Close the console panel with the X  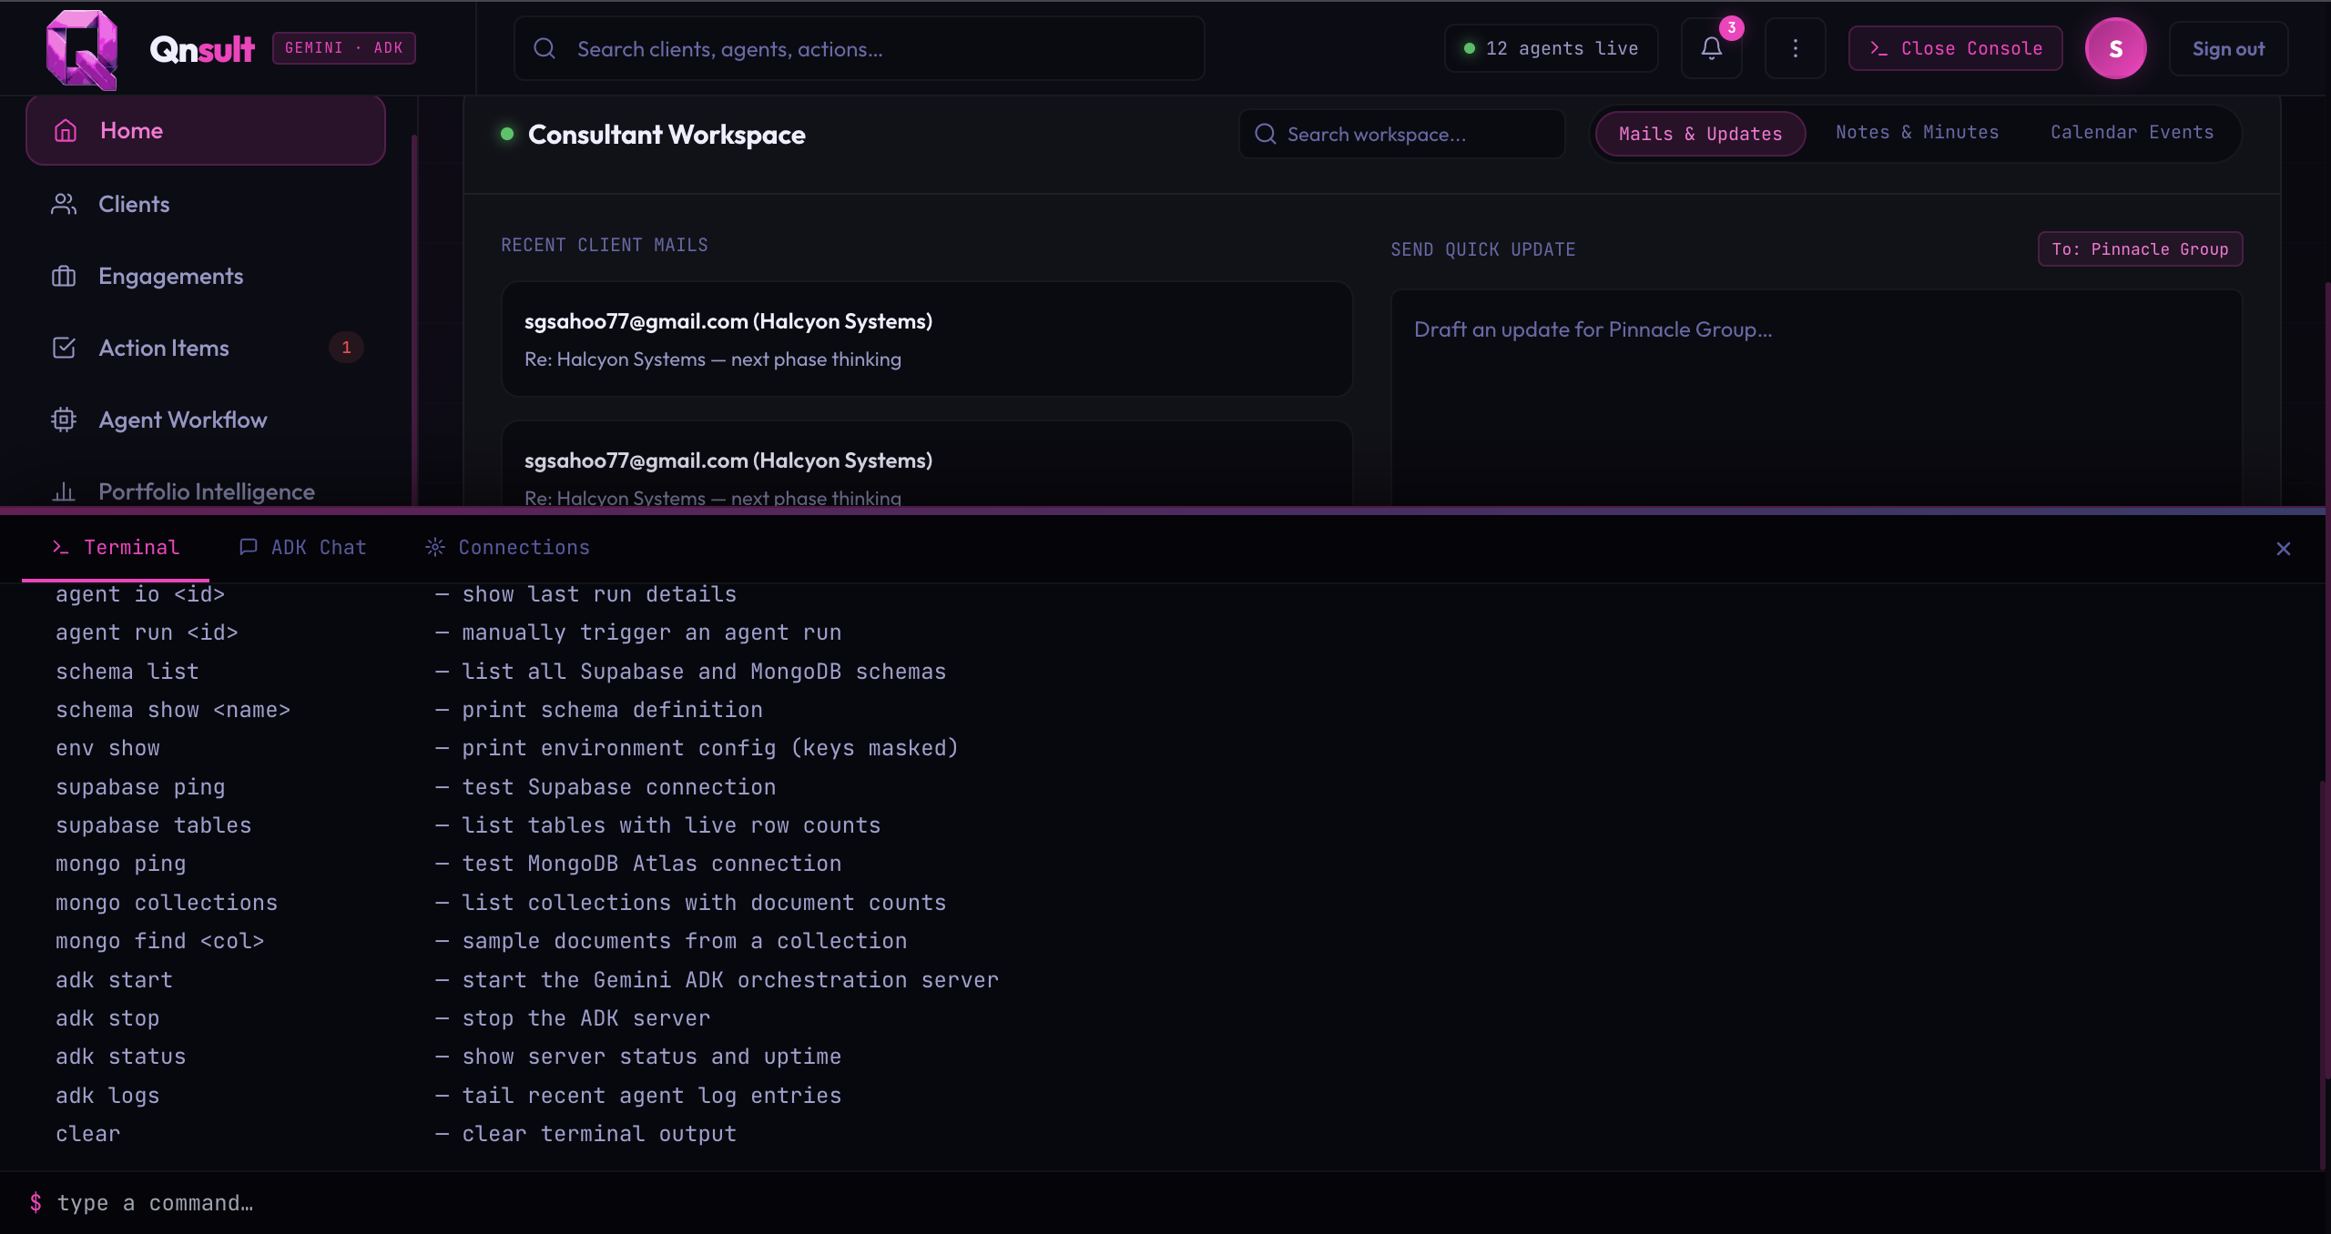(2284, 549)
